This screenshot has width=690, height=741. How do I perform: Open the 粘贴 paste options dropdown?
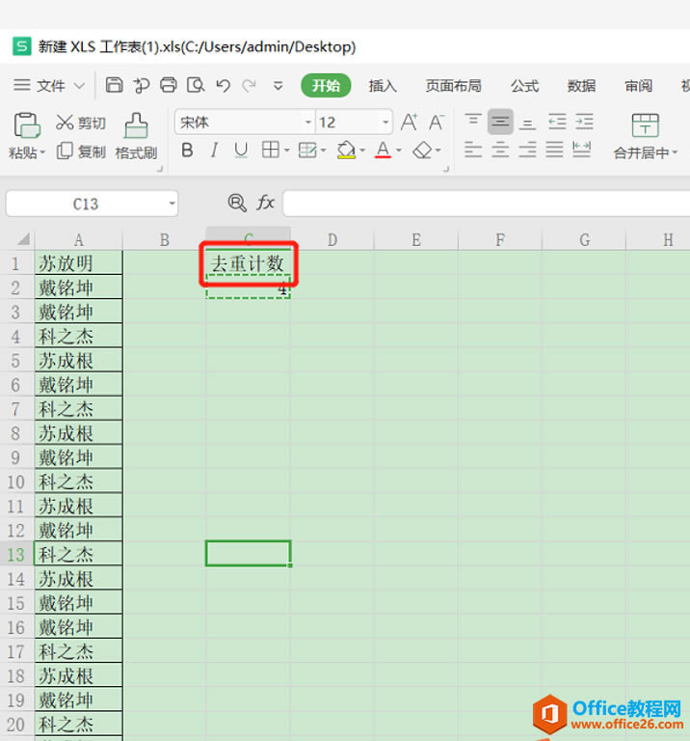click(x=42, y=152)
